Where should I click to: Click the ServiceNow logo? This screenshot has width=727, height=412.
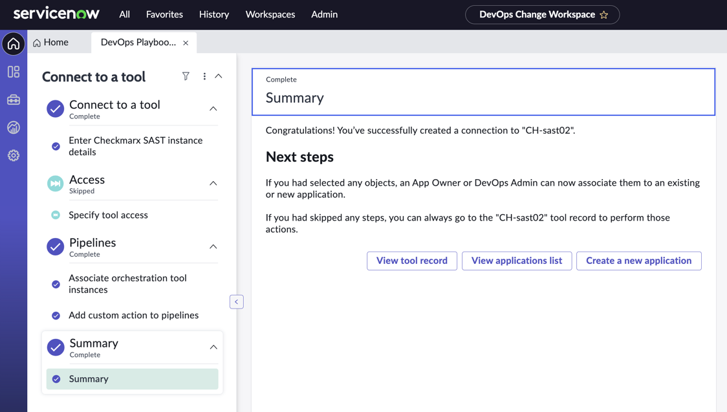[x=56, y=14]
